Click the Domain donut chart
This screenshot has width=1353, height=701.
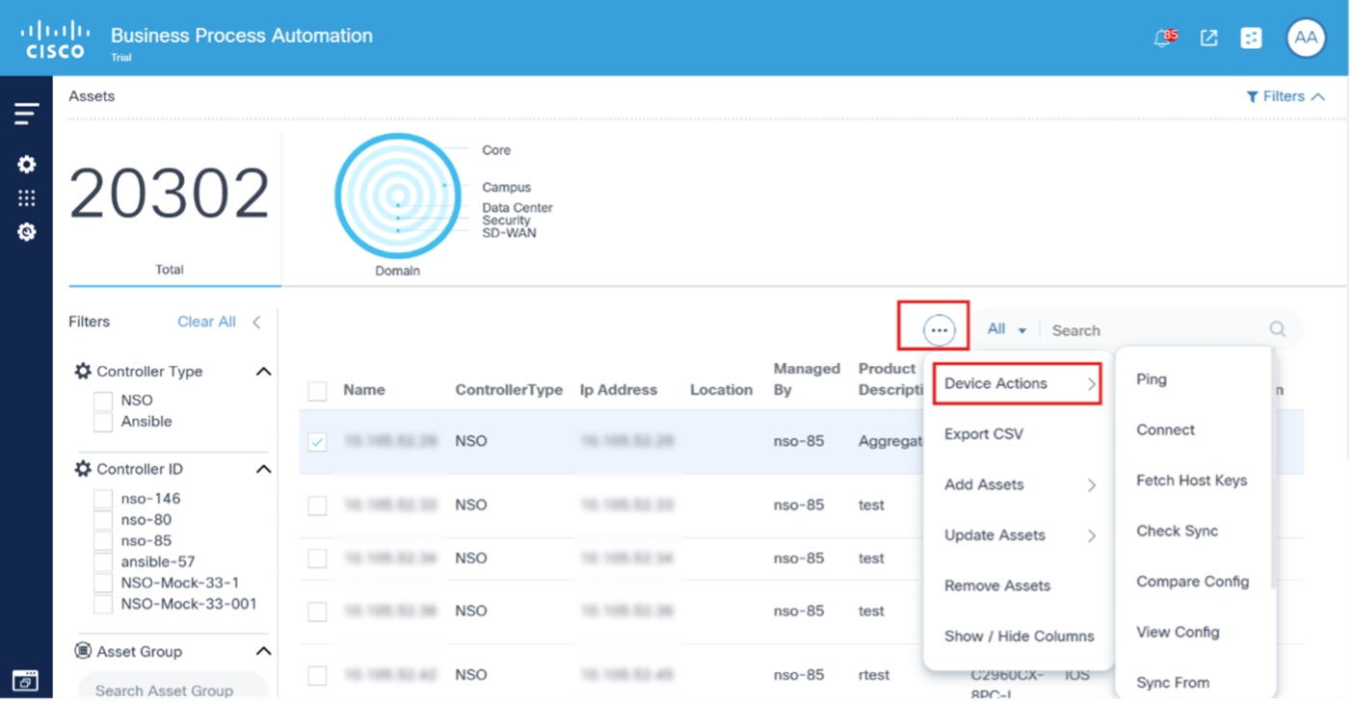(x=397, y=197)
